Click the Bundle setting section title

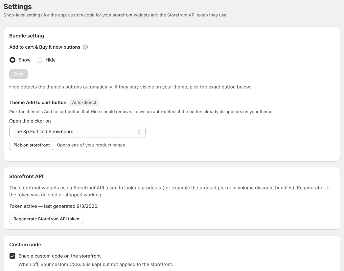[27, 36]
